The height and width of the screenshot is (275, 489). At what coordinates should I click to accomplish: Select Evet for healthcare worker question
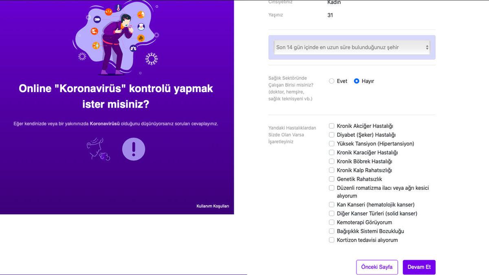(331, 81)
